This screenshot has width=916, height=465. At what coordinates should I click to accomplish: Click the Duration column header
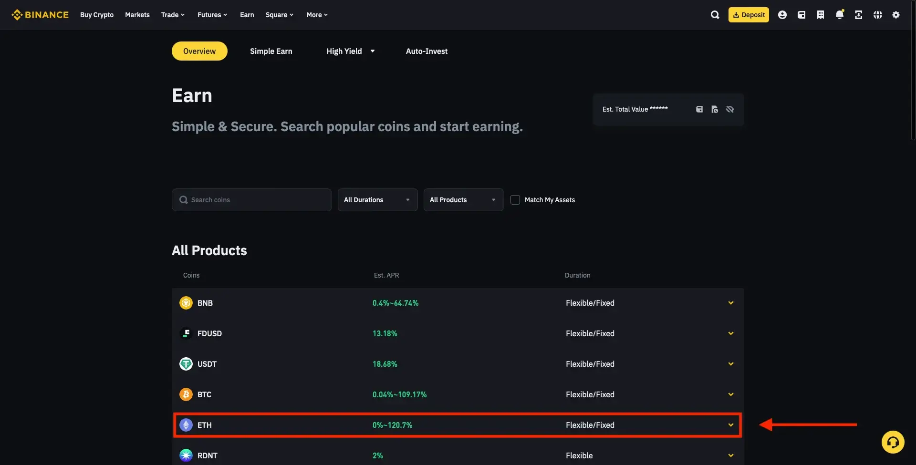click(x=578, y=275)
